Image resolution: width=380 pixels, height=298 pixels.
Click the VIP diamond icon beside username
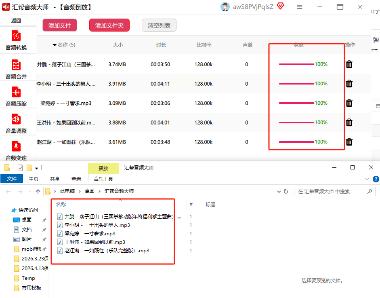click(x=280, y=6)
